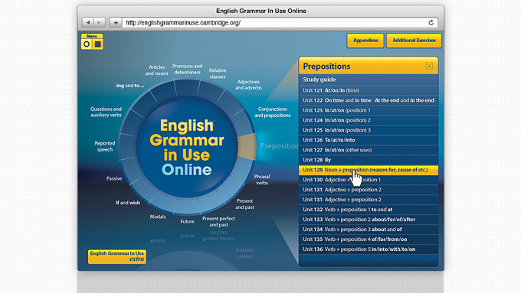Open Additional Exercises

tap(414, 41)
